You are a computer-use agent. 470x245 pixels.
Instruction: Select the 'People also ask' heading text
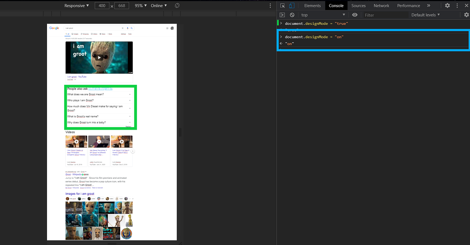(x=78, y=89)
